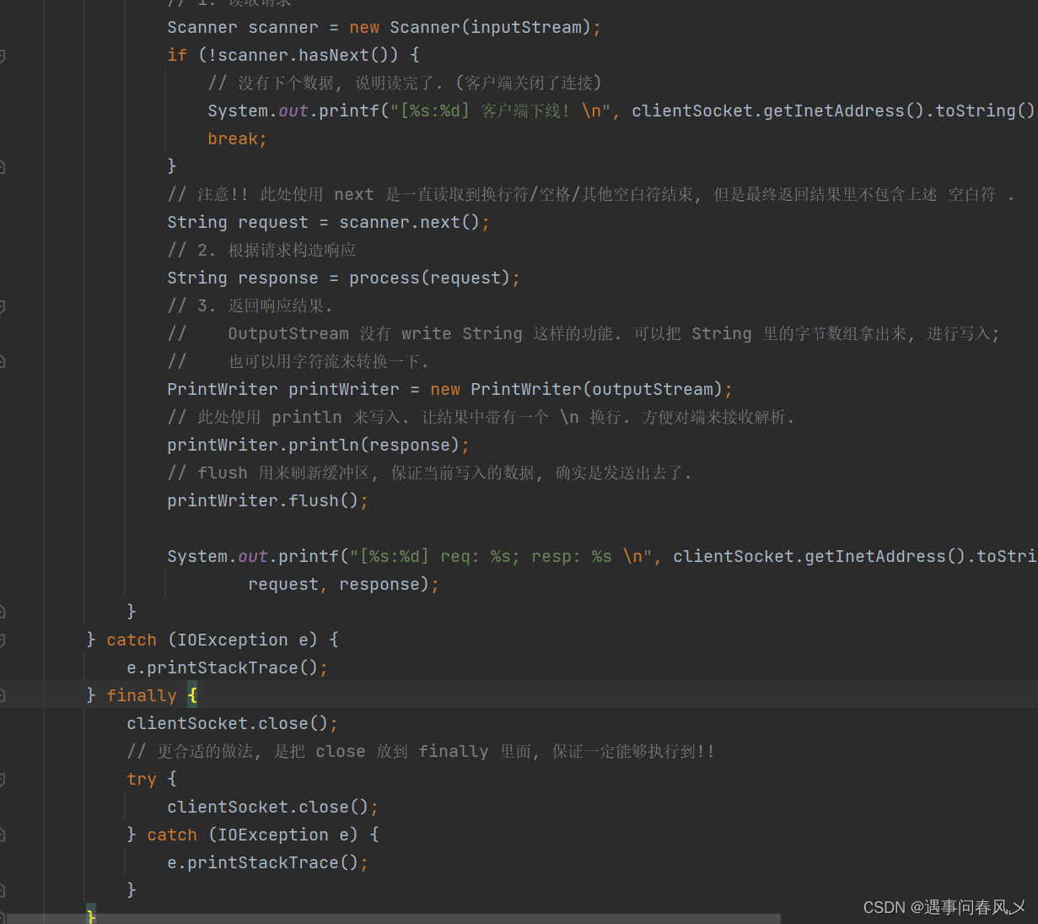Click 'clientSocket.getInetAddress()' on the 客户端下线 printf line
This screenshot has width=1038, height=924.
[779, 111]
